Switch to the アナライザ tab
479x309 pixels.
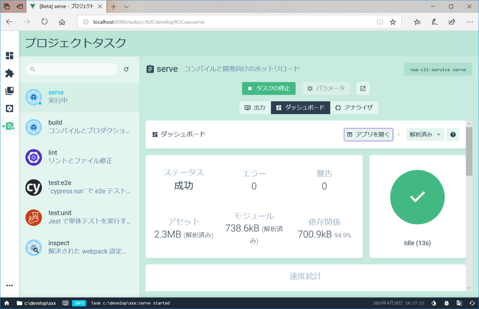pyautogui.click(x=354, y=107)
